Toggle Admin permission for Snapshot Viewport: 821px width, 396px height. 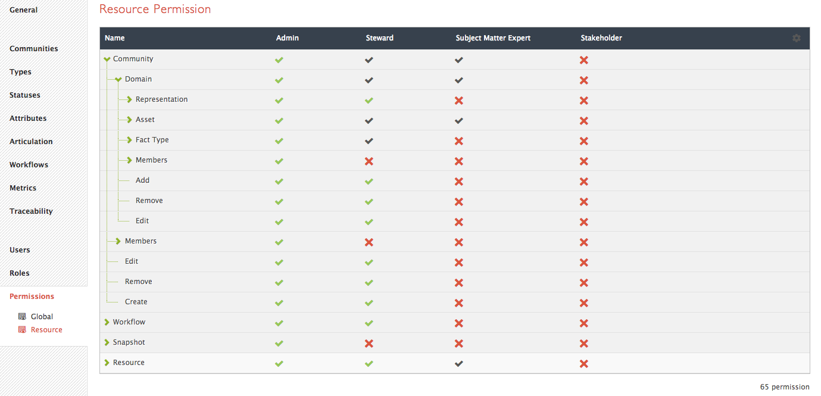(279, 343)
